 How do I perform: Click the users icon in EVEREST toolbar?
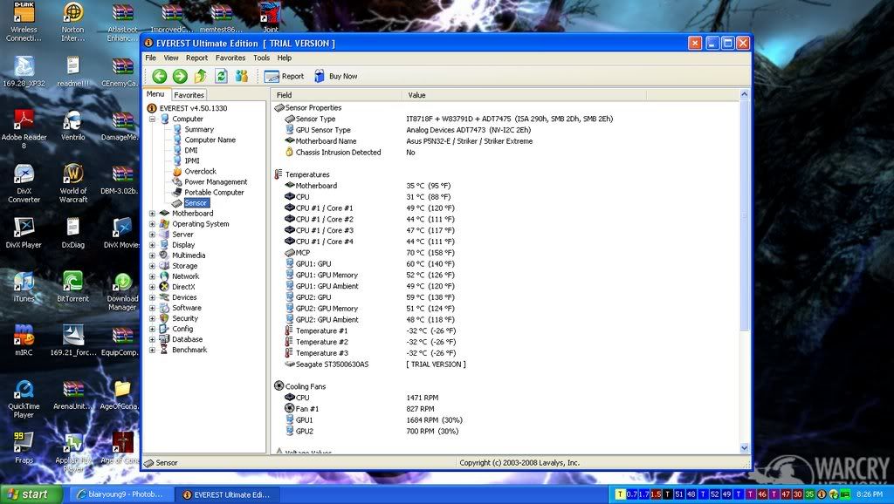(x=242, y=77)
